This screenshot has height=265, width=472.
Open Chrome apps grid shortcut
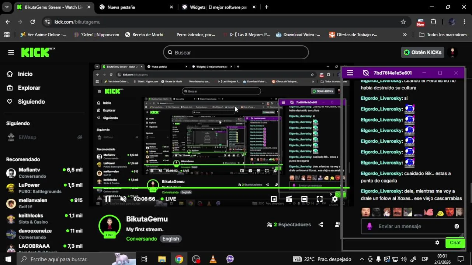pyautogui.click(x=7, y=35)
